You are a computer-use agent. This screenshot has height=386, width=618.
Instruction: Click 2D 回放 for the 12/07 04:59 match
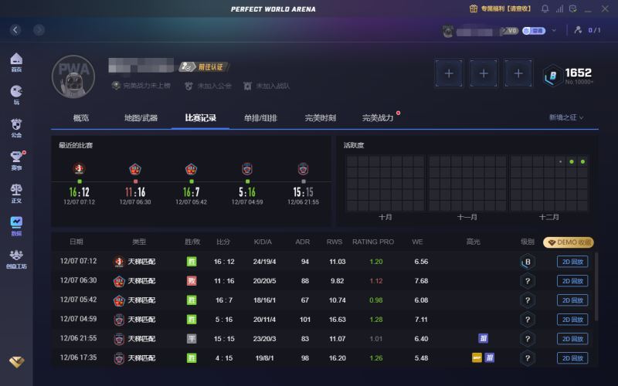tap(572, 320)
